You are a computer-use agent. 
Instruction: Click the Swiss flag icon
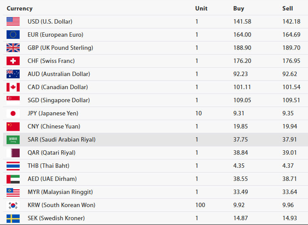tap(13, 61)
